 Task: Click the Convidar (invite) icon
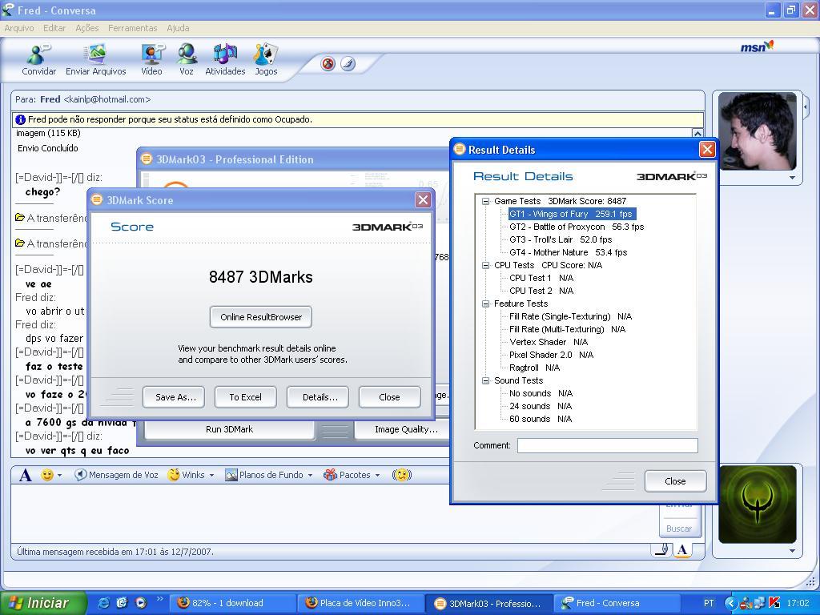pyautogui.click(x=38, y=54)
